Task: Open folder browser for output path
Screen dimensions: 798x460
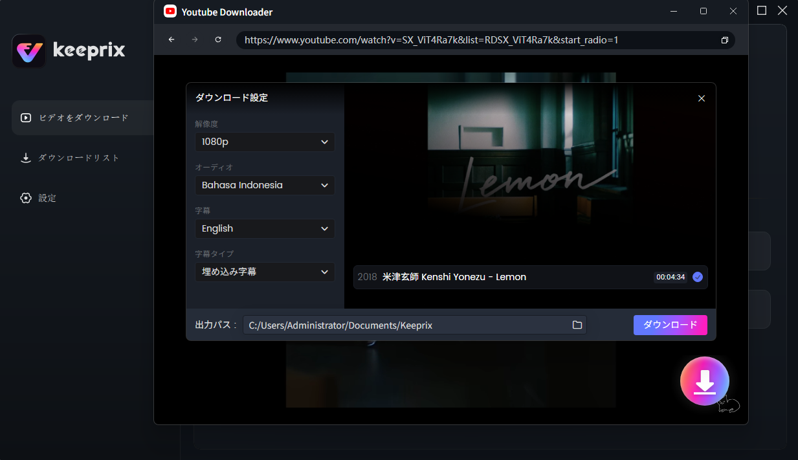Action: coord(577,325)
